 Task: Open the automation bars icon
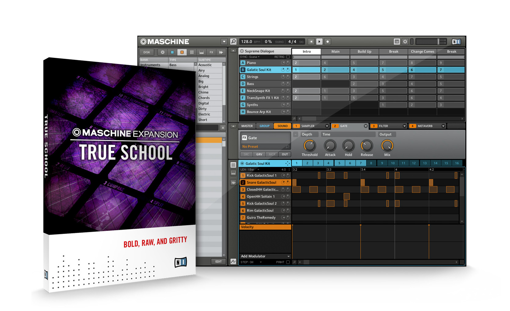pos(233,261)
